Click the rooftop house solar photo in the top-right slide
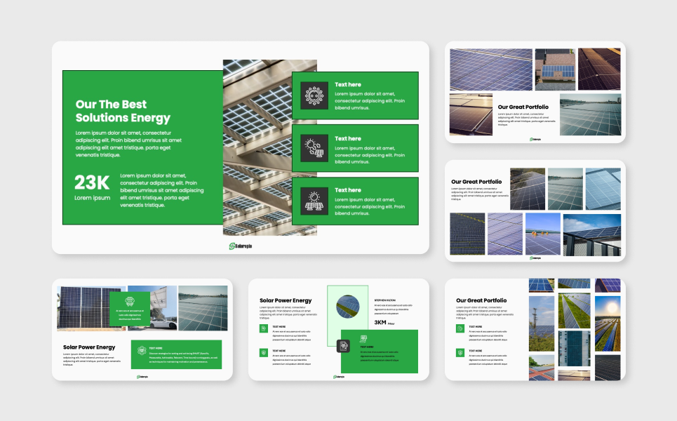 pyautogui.click(x=555, y=69)
